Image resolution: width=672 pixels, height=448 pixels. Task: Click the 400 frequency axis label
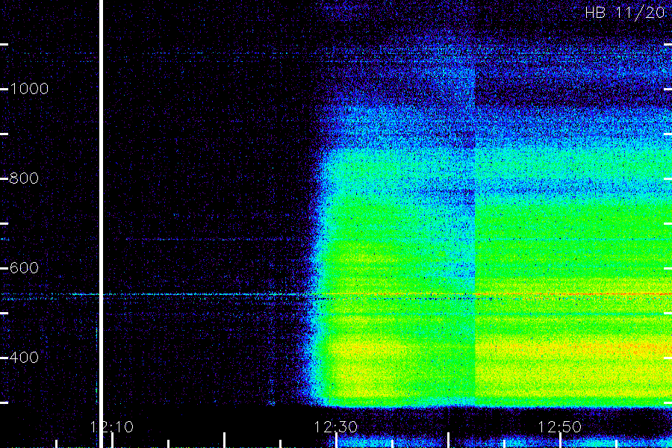24,357
